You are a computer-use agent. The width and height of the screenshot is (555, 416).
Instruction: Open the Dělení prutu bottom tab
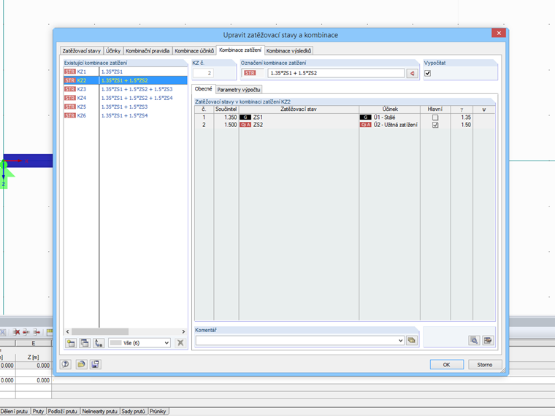[14, 411]
